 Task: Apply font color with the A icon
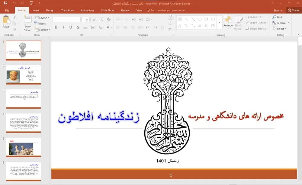click(108, 27)
